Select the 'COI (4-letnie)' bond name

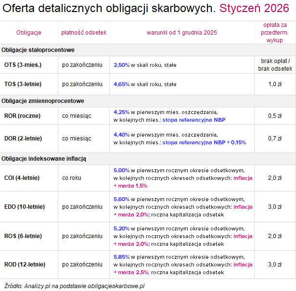coord(22,177)
